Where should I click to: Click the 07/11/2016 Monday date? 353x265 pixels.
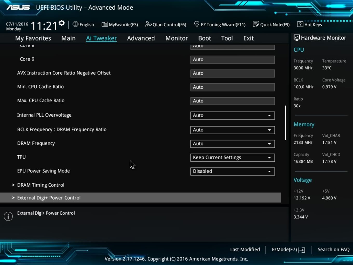17,26
